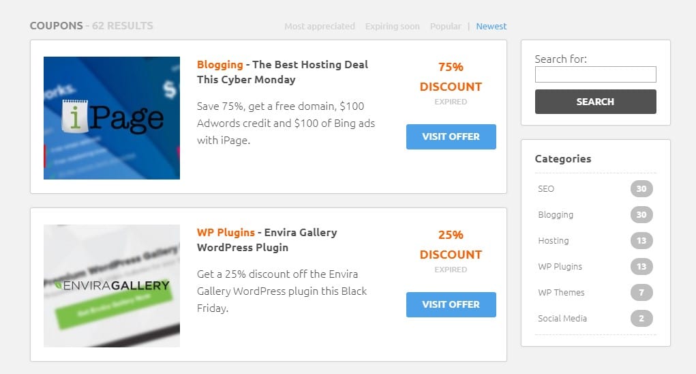Select the Newest sorting link
Image resolution: width=696 pixels, height=374 pixels.
491,26
